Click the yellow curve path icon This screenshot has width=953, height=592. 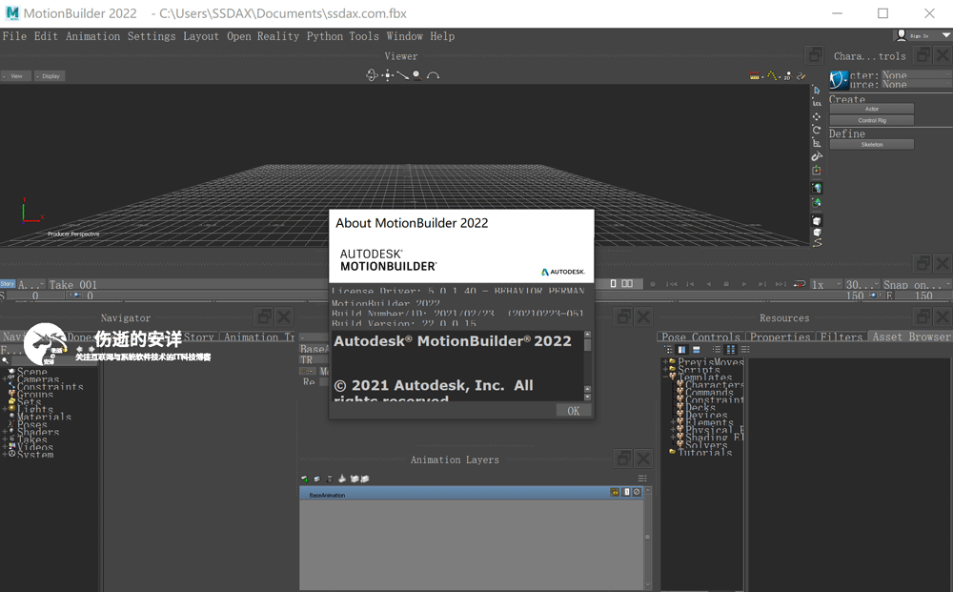[817, 242]
